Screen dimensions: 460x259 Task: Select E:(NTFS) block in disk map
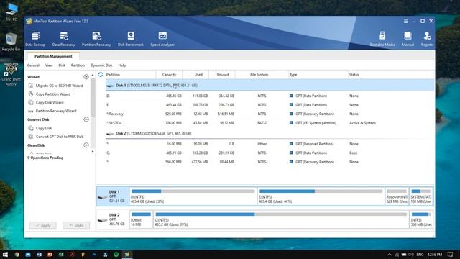click(x=321, y=196)
